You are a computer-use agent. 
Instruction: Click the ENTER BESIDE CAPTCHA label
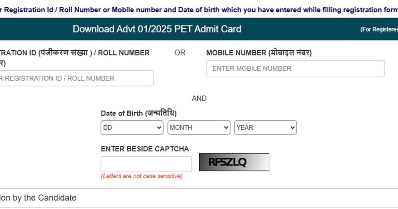[145, 149]
